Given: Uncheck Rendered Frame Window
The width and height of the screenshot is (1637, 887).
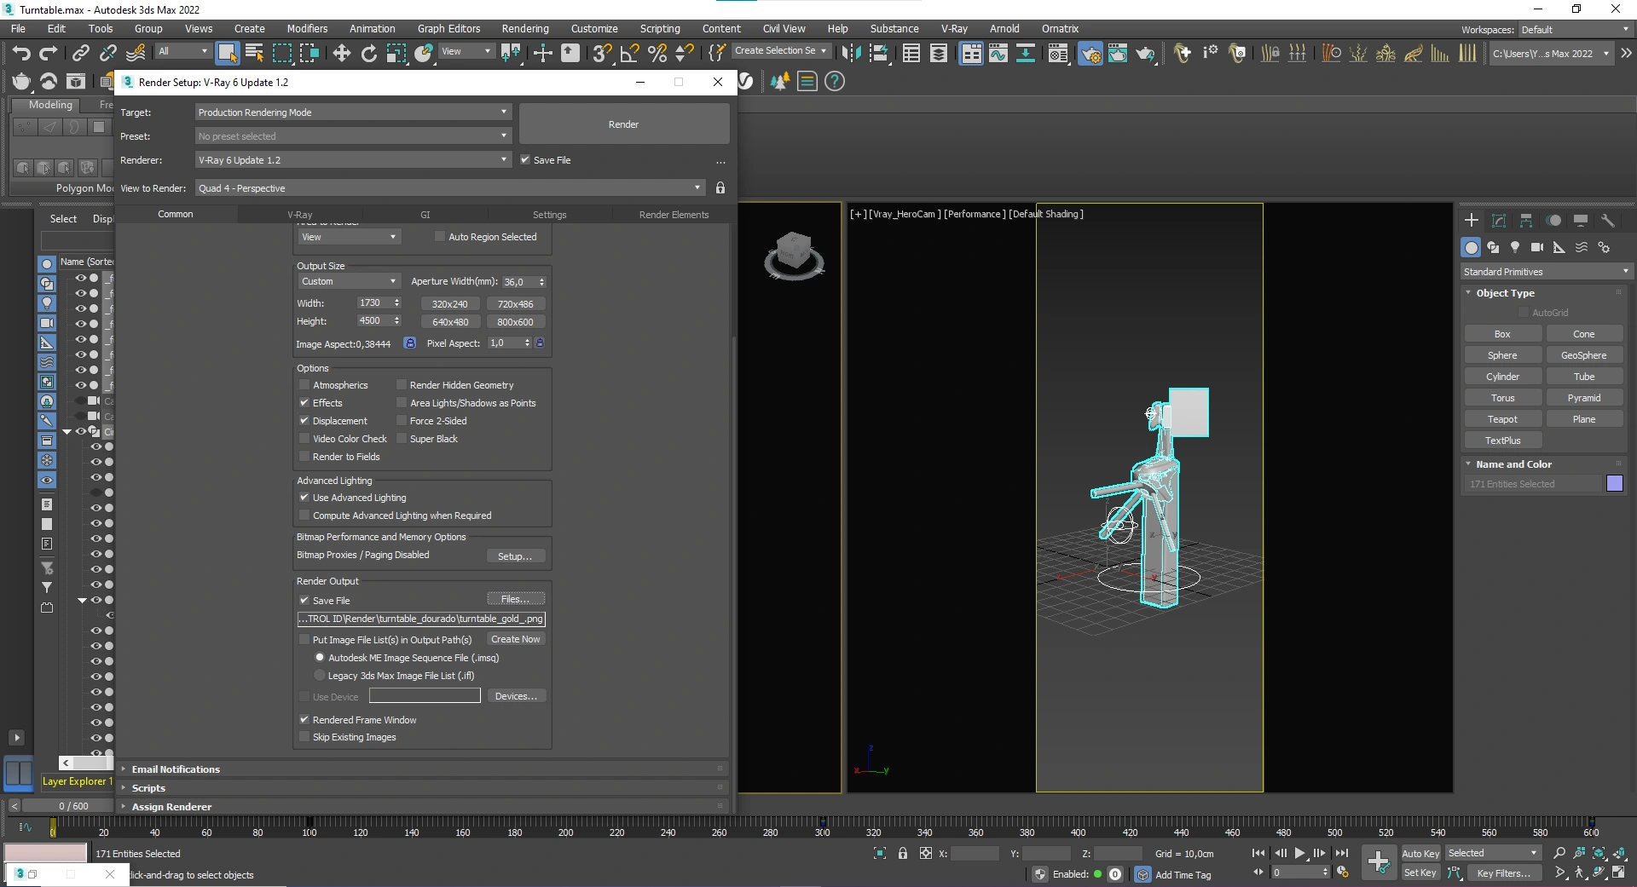Looking at the screenshot, I should 304,720.
